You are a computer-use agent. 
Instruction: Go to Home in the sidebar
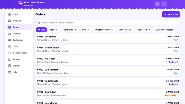tap(19, 14)
